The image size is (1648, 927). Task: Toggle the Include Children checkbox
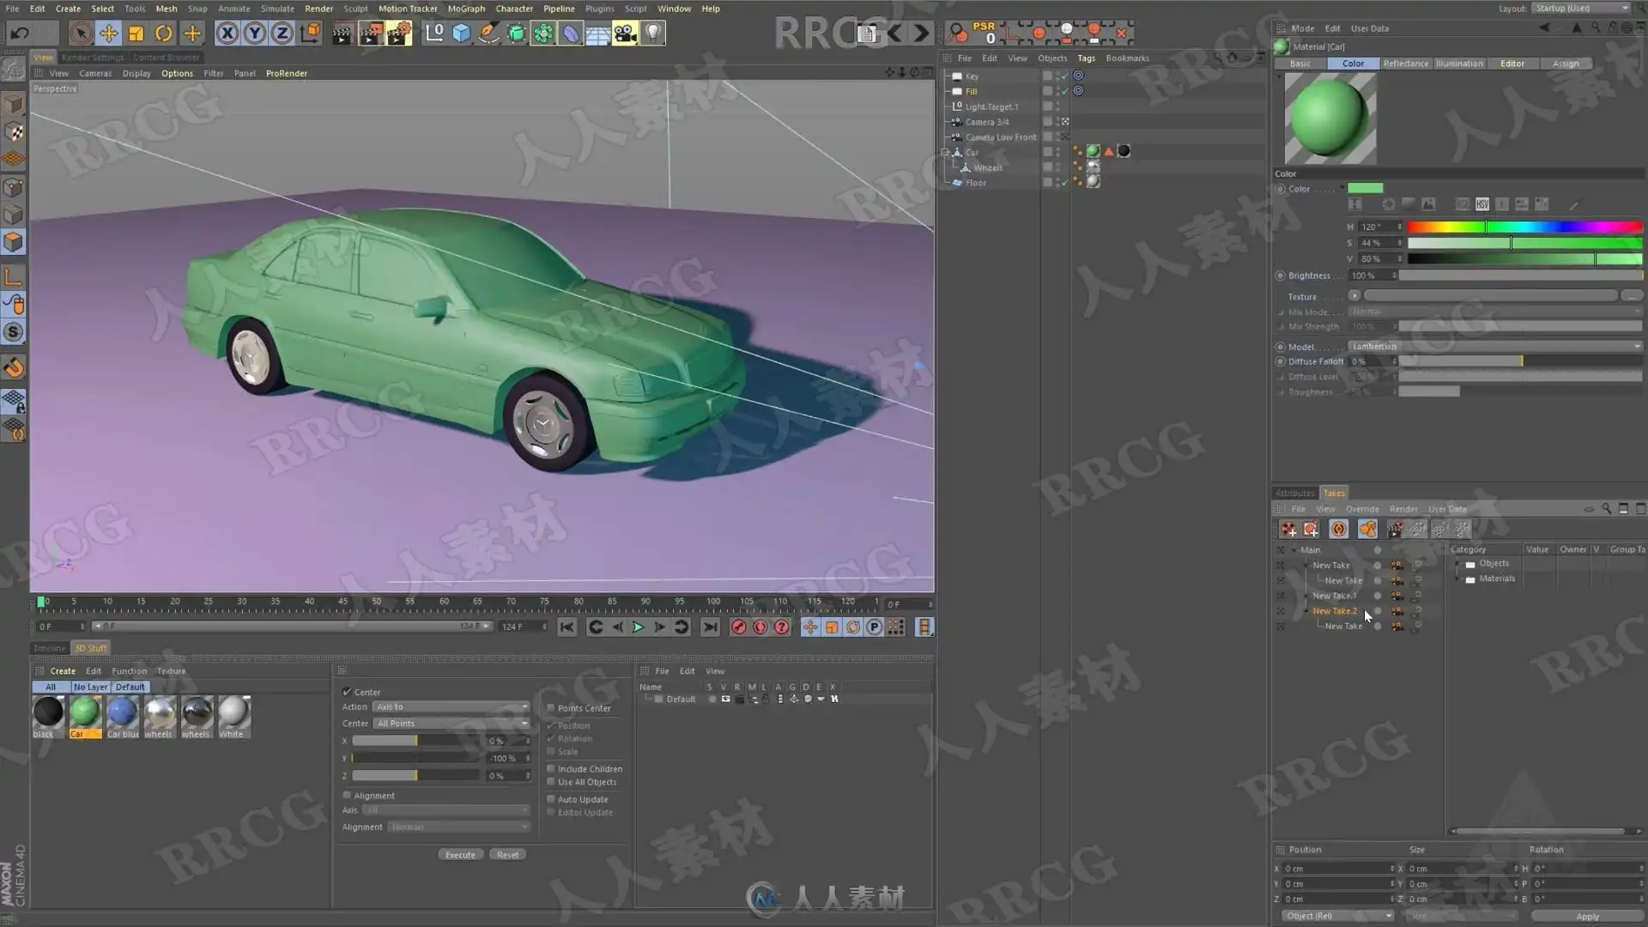click(551, 769)
